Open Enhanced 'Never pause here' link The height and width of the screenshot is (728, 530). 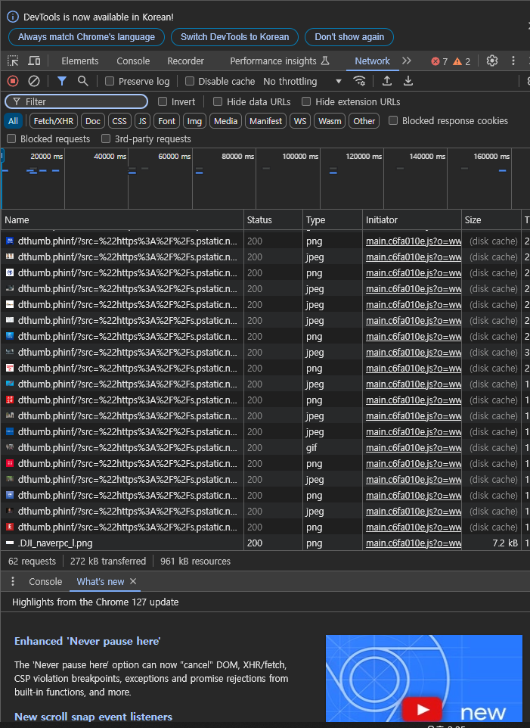click(88, 641)
